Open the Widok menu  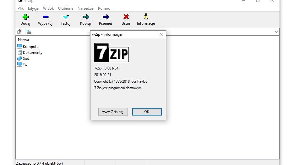[x=48, y=8]
